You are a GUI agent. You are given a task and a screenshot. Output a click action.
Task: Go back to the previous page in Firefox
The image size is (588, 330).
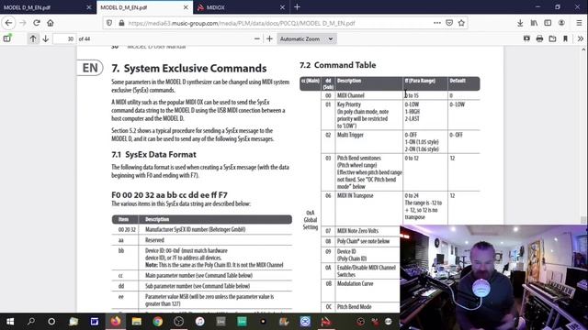[x=8, y=23]
